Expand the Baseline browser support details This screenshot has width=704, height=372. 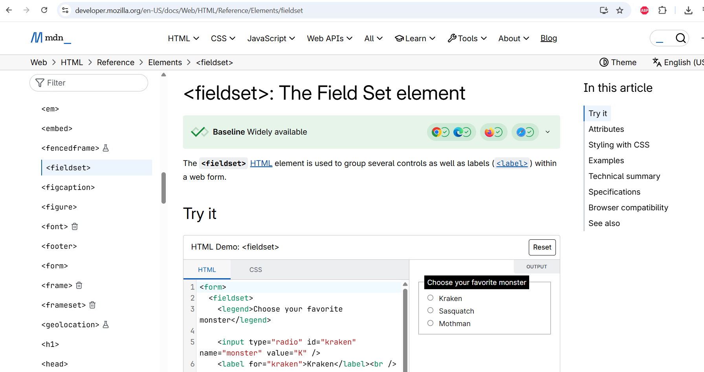(548, 132)
